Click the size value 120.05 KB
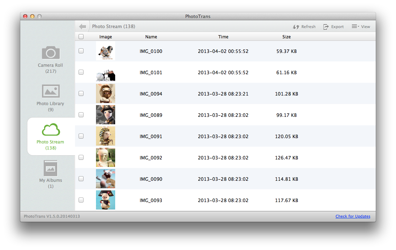The image size is (396, 250). click(x=287, y=136)
